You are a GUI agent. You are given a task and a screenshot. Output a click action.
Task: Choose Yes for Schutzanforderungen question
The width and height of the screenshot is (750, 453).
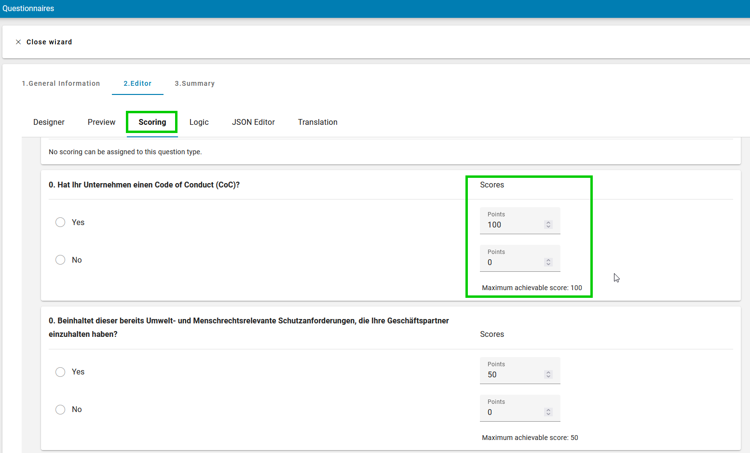(60, 372)
